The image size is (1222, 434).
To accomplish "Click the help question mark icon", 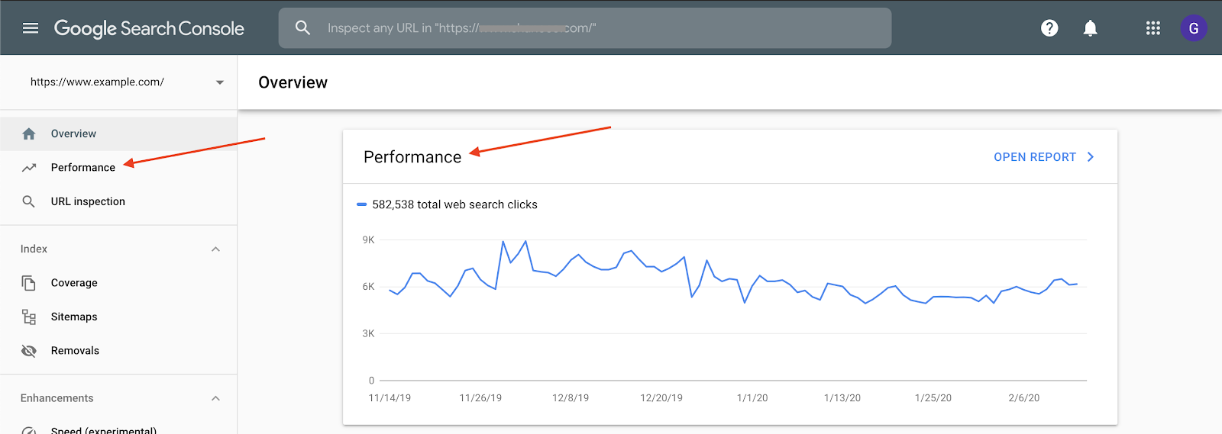I will click(1049, 28).
